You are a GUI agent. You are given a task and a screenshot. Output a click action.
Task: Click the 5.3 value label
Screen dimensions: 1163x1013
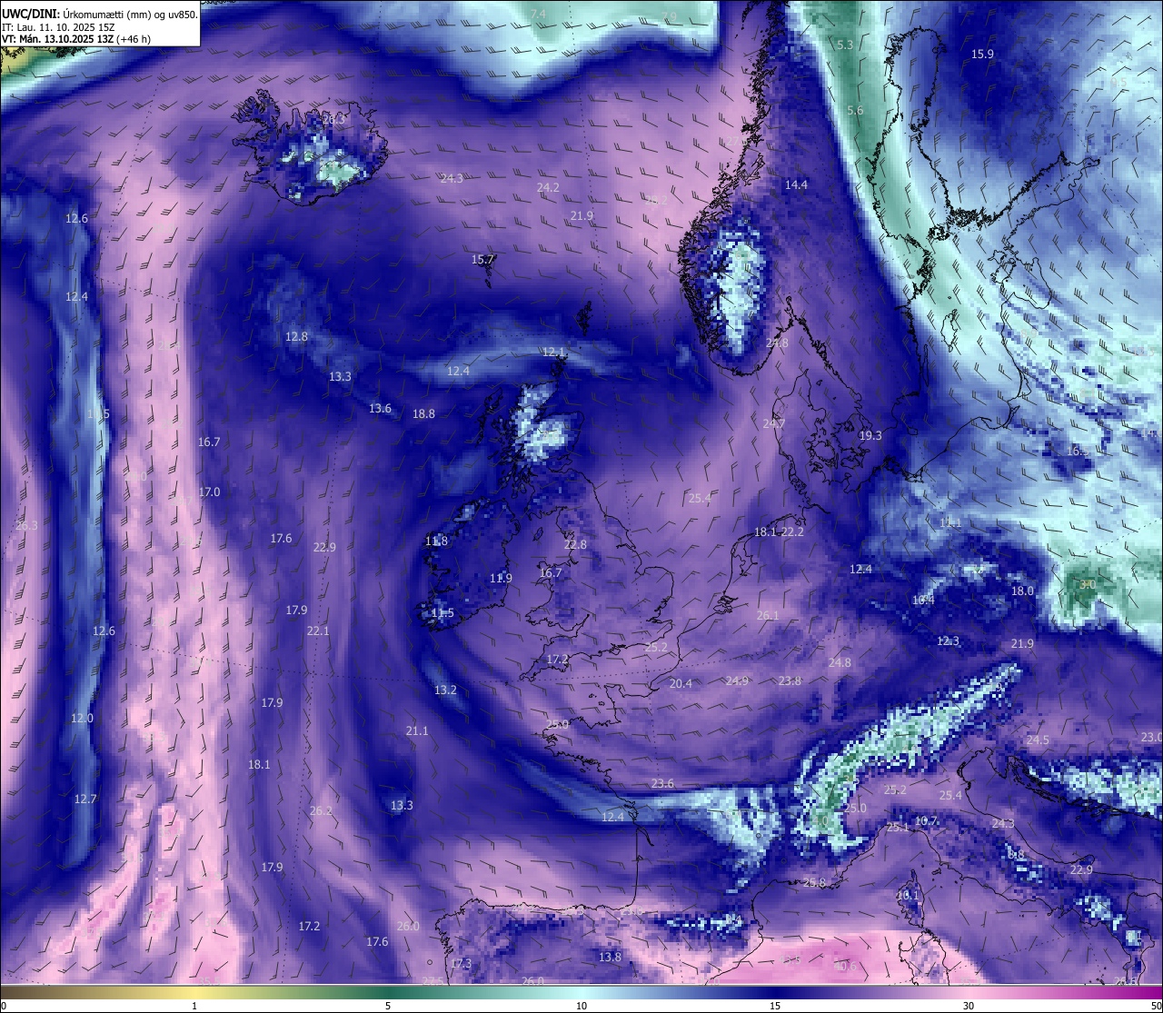pyautogui.click(x=845, y=45)
